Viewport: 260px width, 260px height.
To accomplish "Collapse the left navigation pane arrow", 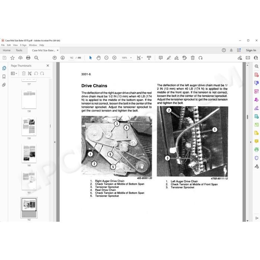I will (x=55, y=142).
